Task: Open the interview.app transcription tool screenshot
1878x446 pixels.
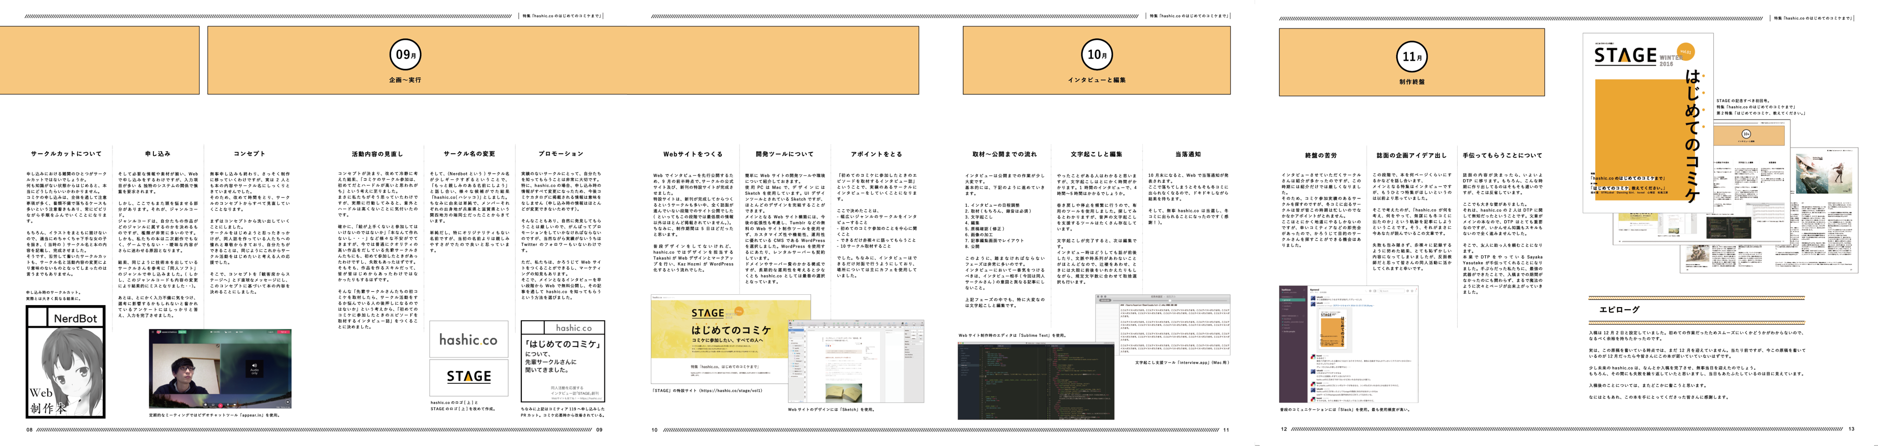Action: coord(1163,325)
